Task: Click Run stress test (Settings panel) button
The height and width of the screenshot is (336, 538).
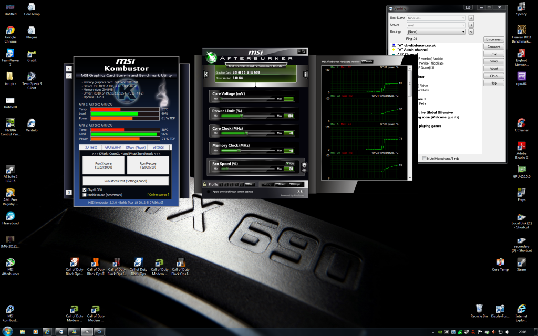Action: (x=126, y=181)
